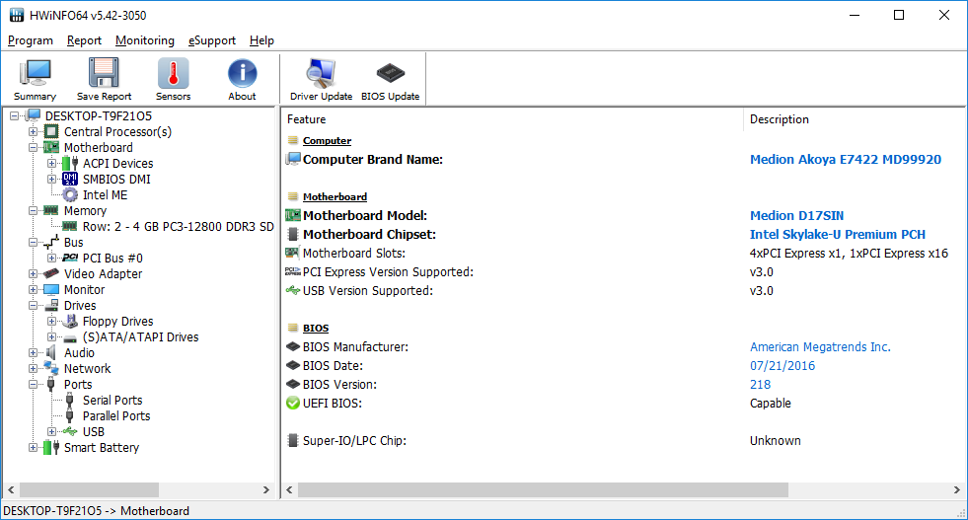
Task: Select the Network tree item
Action: (87, 369)
